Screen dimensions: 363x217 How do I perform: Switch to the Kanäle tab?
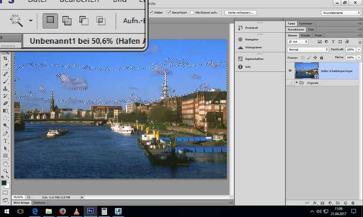point(306,35)
